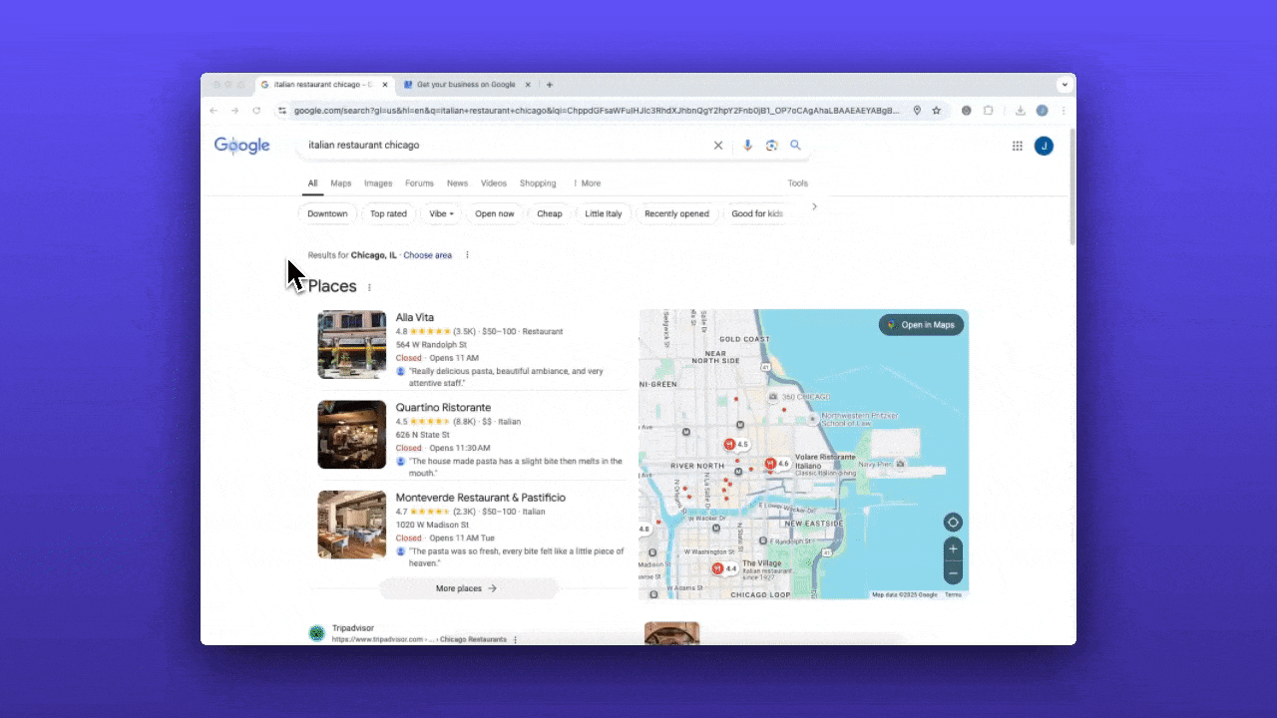Expand the Vibe filter dropdown
The image size is (1277, 718).
(441, 213)
